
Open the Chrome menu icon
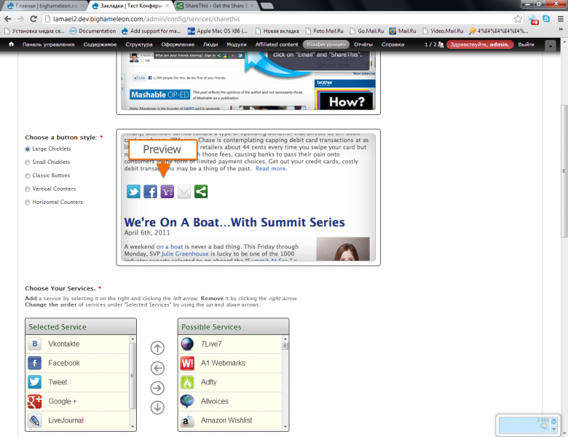tap(561, 19)
